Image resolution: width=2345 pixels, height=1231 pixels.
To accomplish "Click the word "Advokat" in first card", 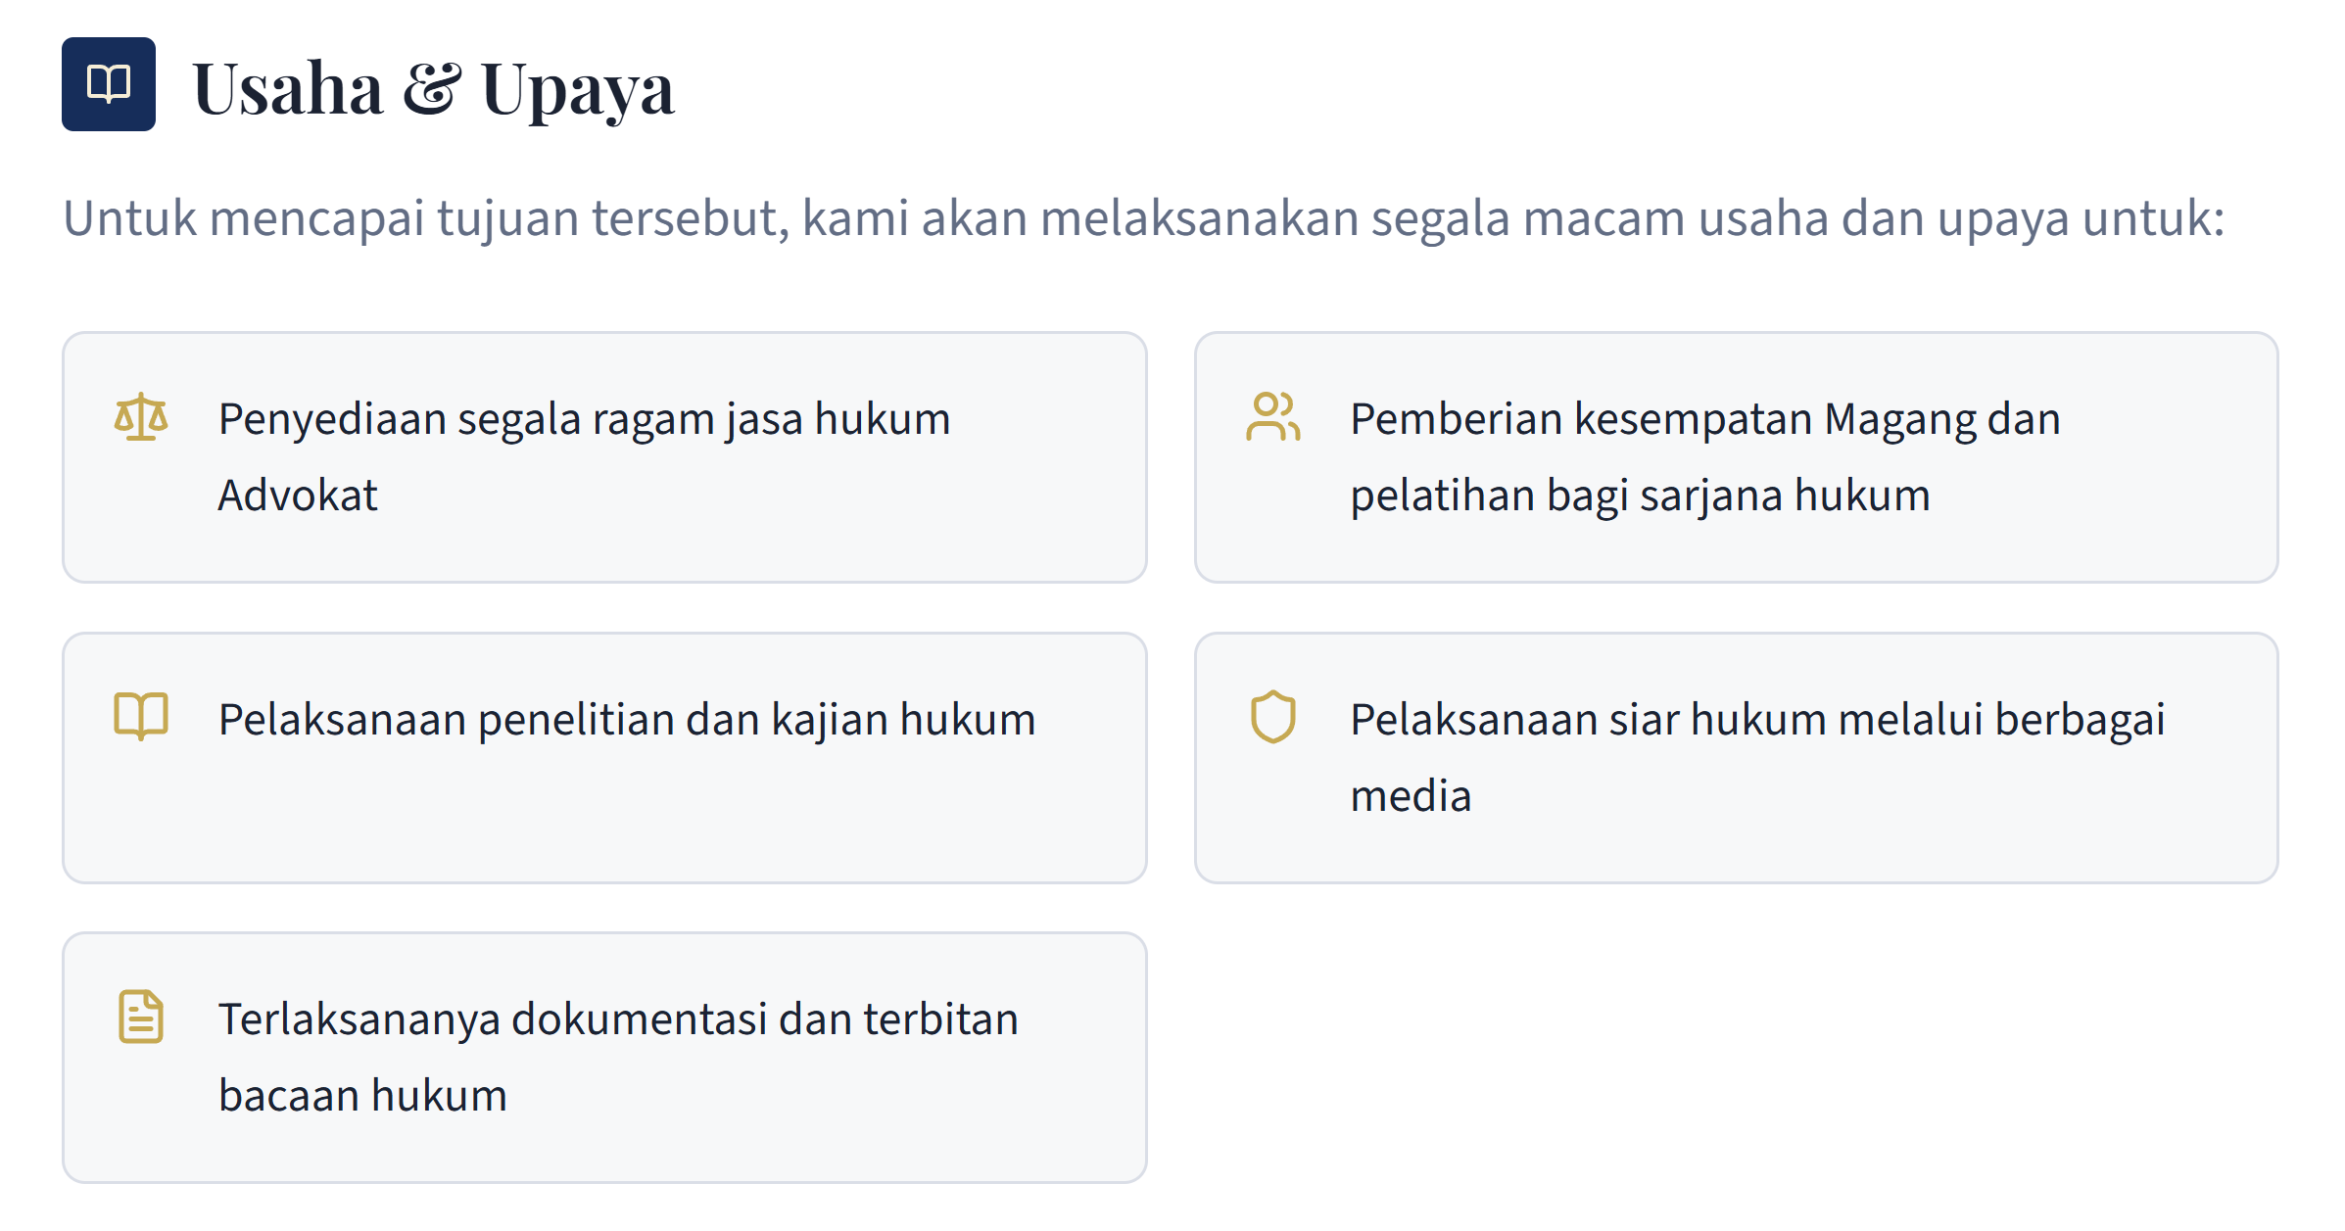I will click(298, 496).
